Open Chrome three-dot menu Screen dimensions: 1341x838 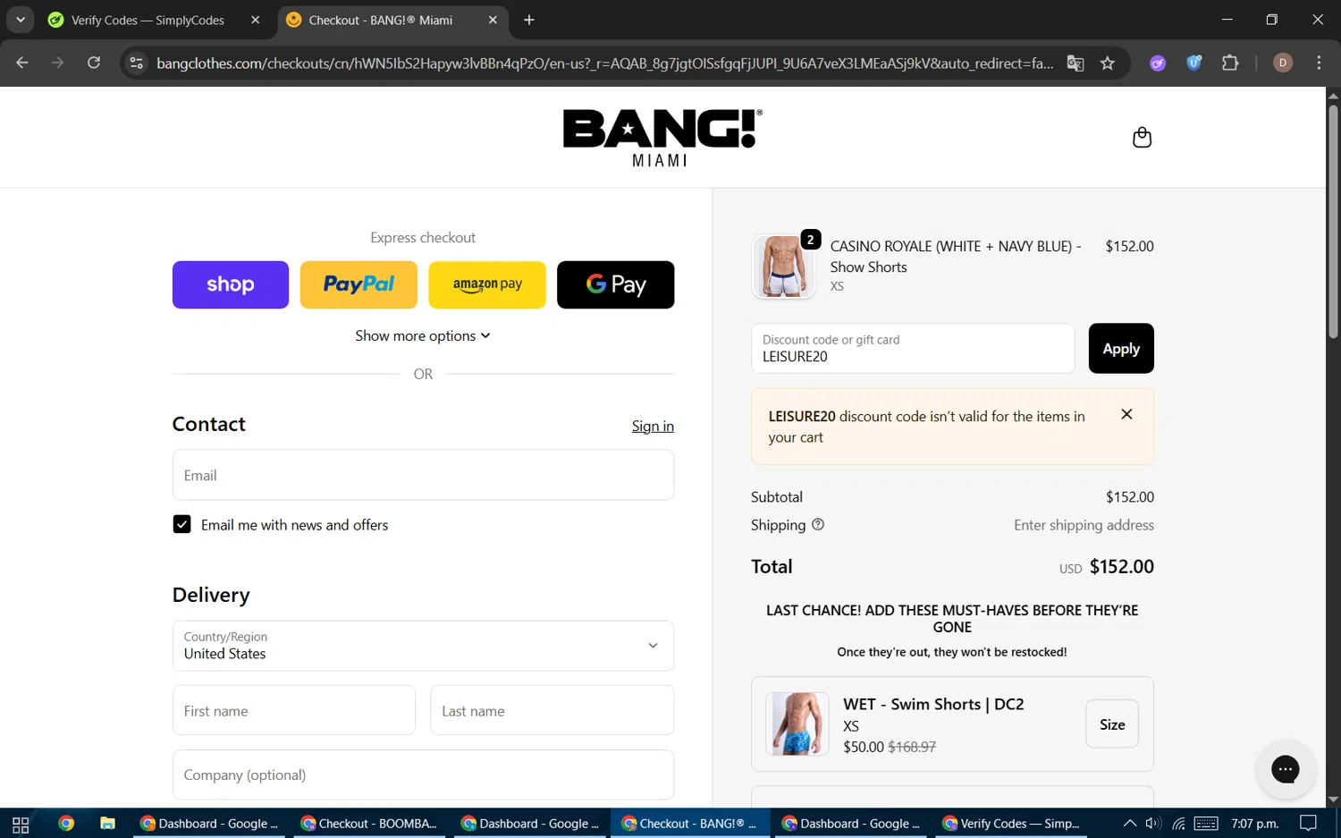(1319, 63)
